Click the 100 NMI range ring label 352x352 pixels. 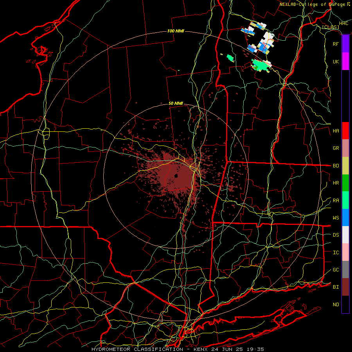[x=176, y=31]
